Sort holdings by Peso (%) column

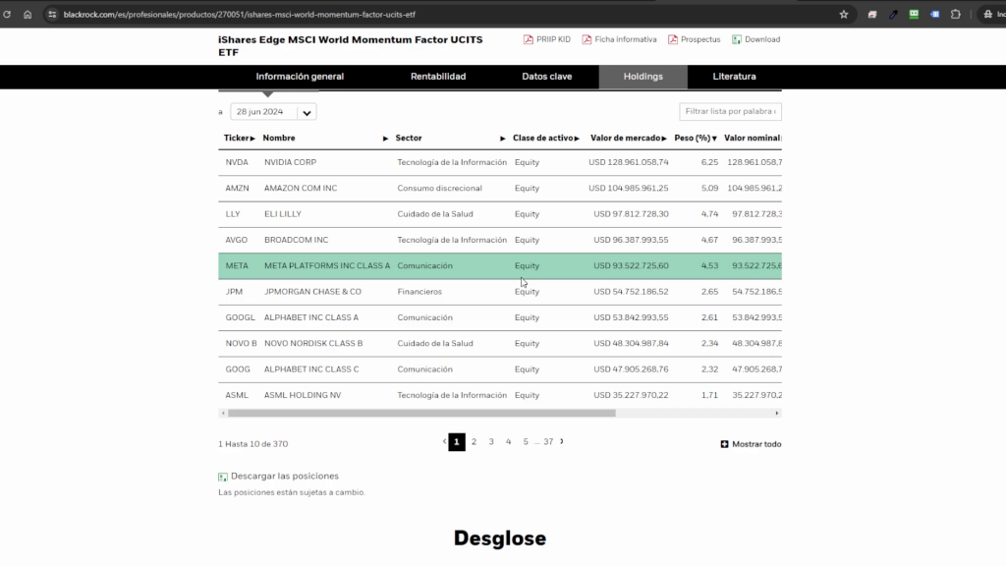pos(696,138)
